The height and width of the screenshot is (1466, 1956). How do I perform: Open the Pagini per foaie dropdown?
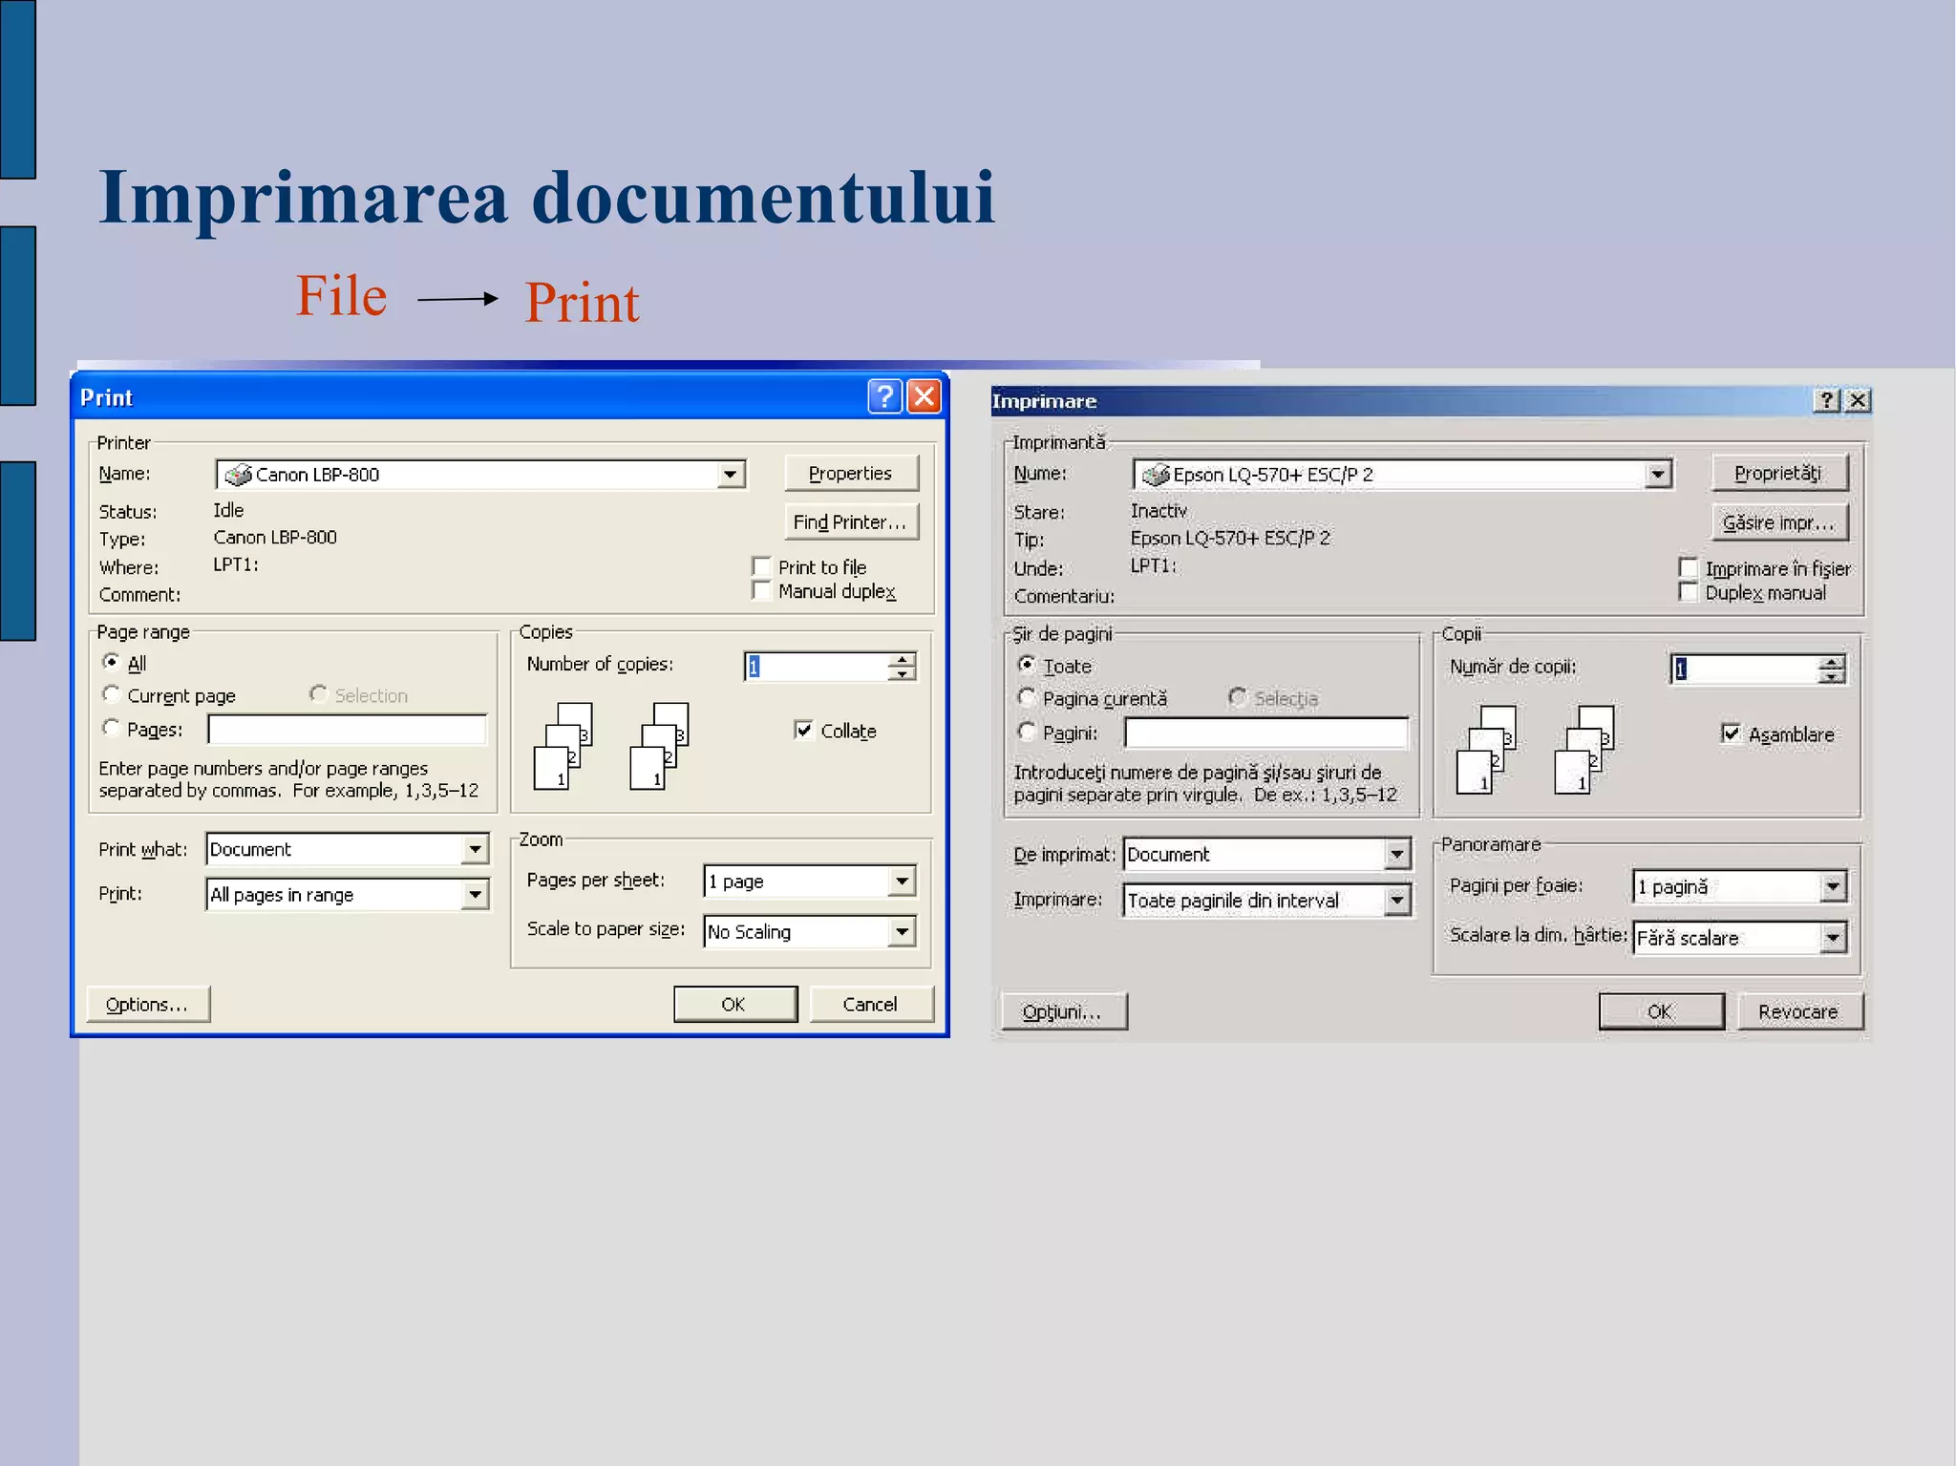[x=1832, y=887]
